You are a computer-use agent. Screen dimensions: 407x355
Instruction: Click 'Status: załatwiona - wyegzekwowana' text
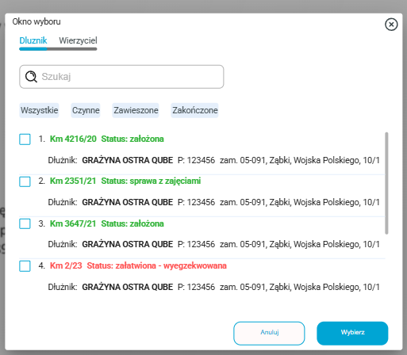pos(156,265)
